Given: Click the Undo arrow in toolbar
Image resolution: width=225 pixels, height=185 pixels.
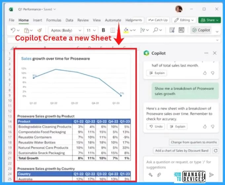Looking at the screenshot, I should (13, 30).
